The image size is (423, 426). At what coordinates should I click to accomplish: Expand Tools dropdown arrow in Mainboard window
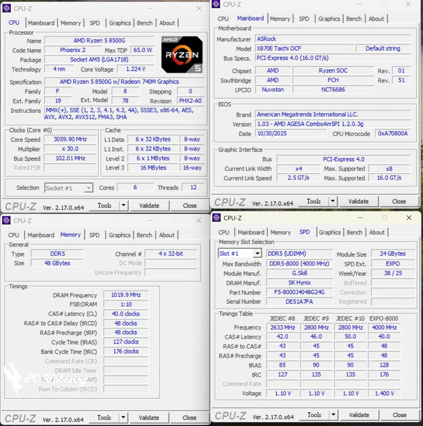click(x=333, y=201)
